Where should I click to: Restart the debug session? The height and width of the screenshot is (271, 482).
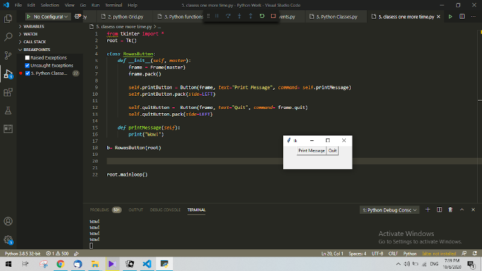click(262, 16)
